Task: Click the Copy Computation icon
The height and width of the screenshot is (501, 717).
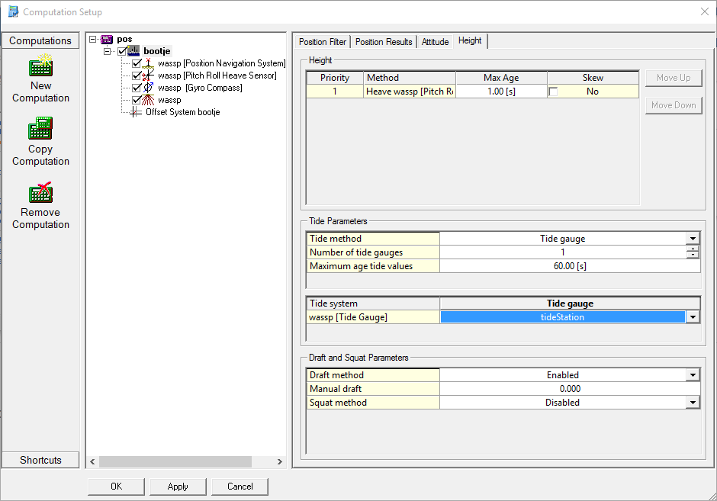Action: click(x=40, y=129)
